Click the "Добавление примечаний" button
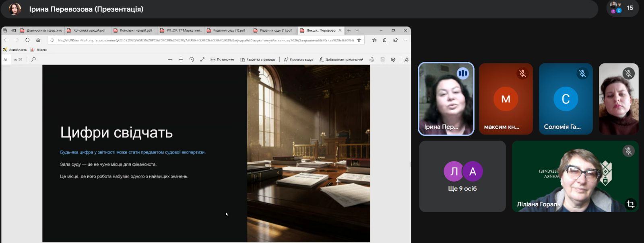Image resolution: width=644 pixels, height=243 pixels. pyautogui.click(x=341, y=59)
